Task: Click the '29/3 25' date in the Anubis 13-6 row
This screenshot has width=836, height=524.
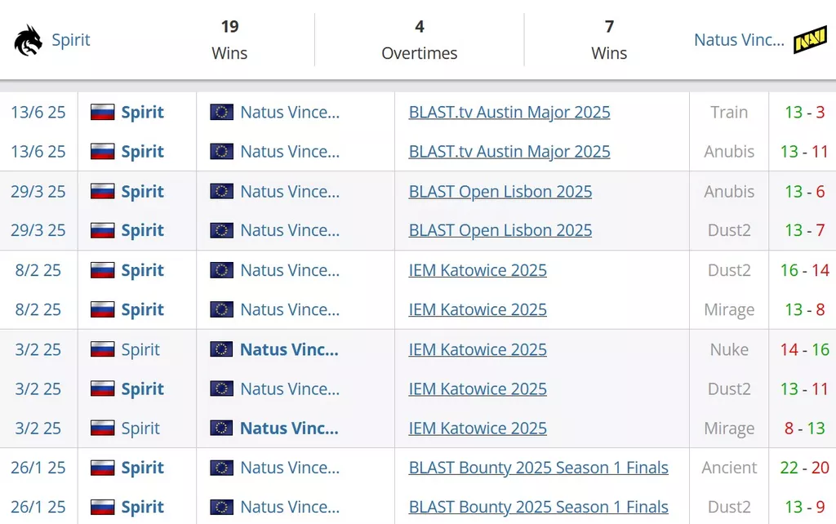Action: (38, 192)
